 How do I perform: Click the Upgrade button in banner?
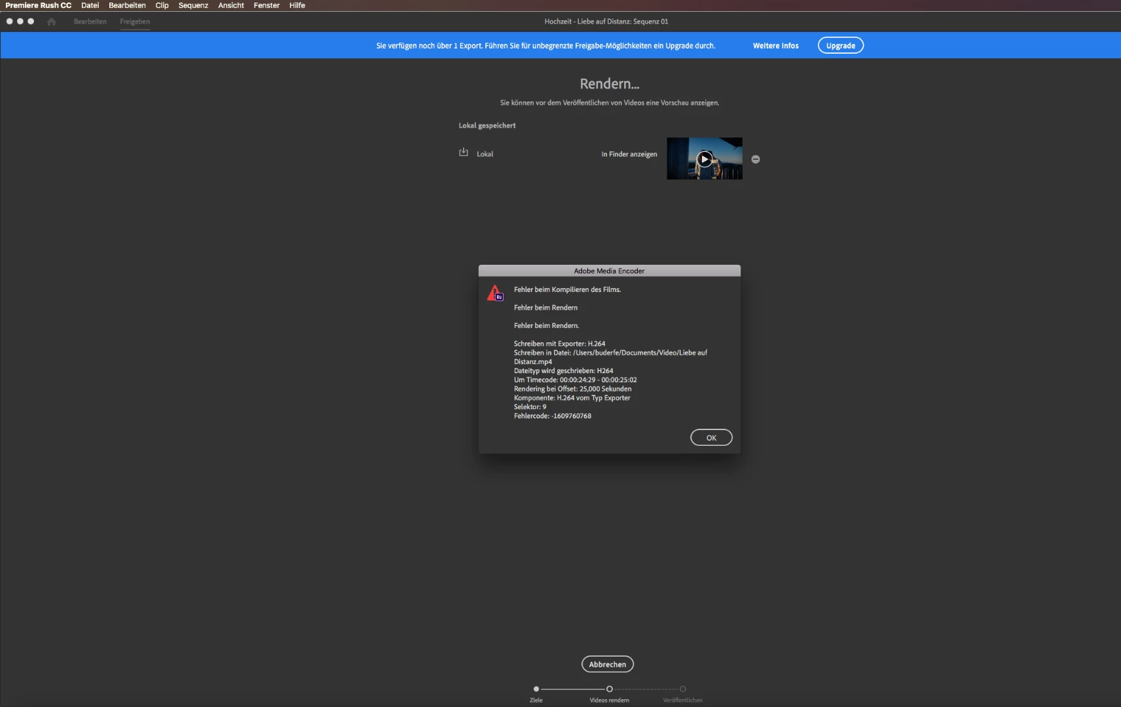tap(841, 45)
